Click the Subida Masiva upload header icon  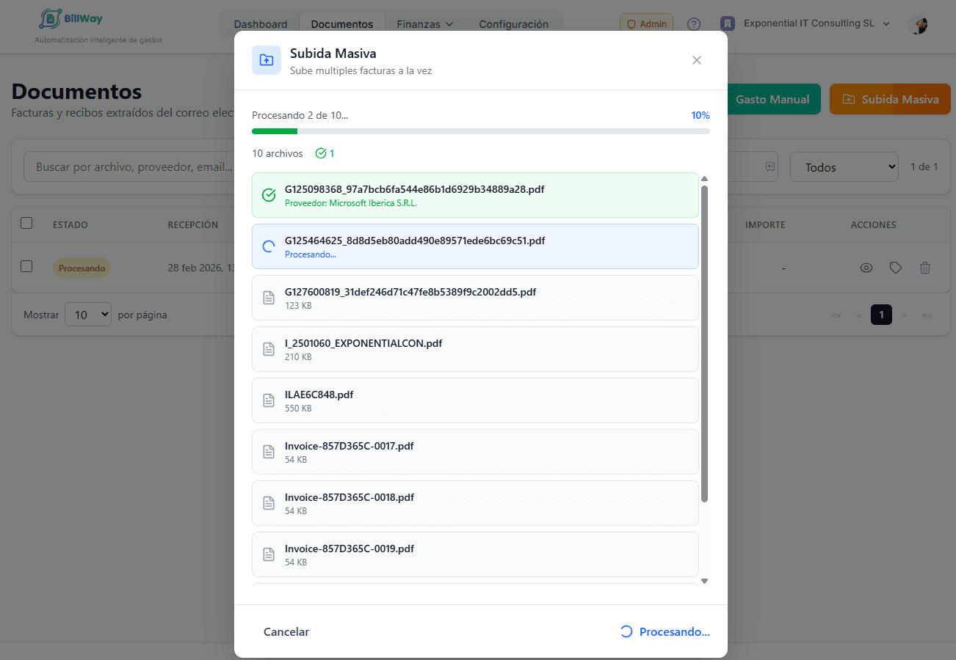tap(267, 60)
